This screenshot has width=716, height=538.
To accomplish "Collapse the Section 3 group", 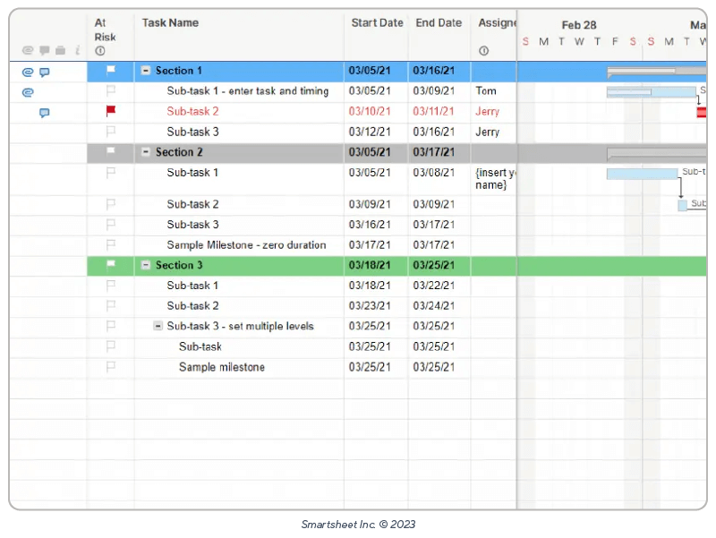I will (x=146, y=265).
